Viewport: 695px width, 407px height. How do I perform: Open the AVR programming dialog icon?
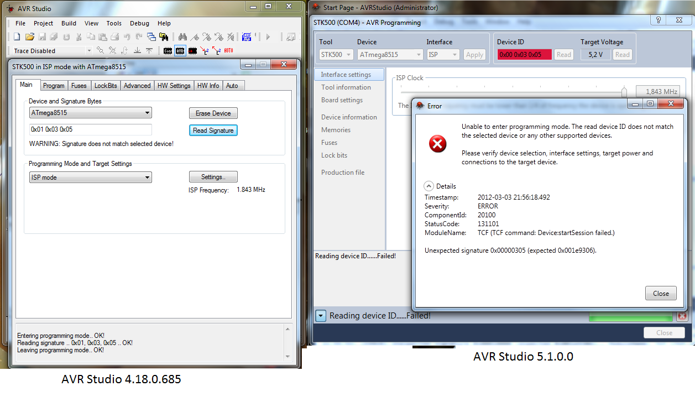tap(180, 50)
